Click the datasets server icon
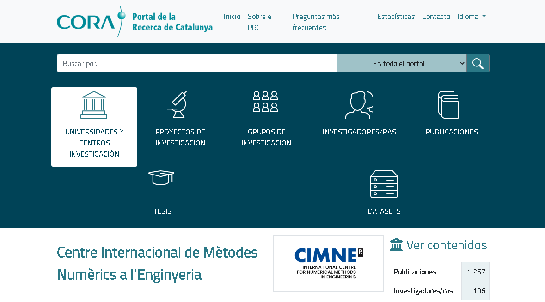The width and height of the screenshot is (545, 302). [x=384, y=184]
